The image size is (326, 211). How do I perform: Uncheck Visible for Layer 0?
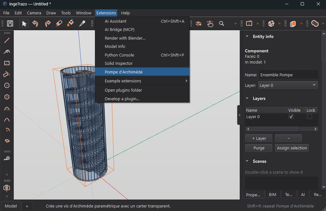(x=291, y=117)
